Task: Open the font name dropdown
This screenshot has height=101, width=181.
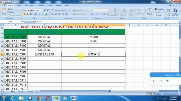Action: coord(35,10)
